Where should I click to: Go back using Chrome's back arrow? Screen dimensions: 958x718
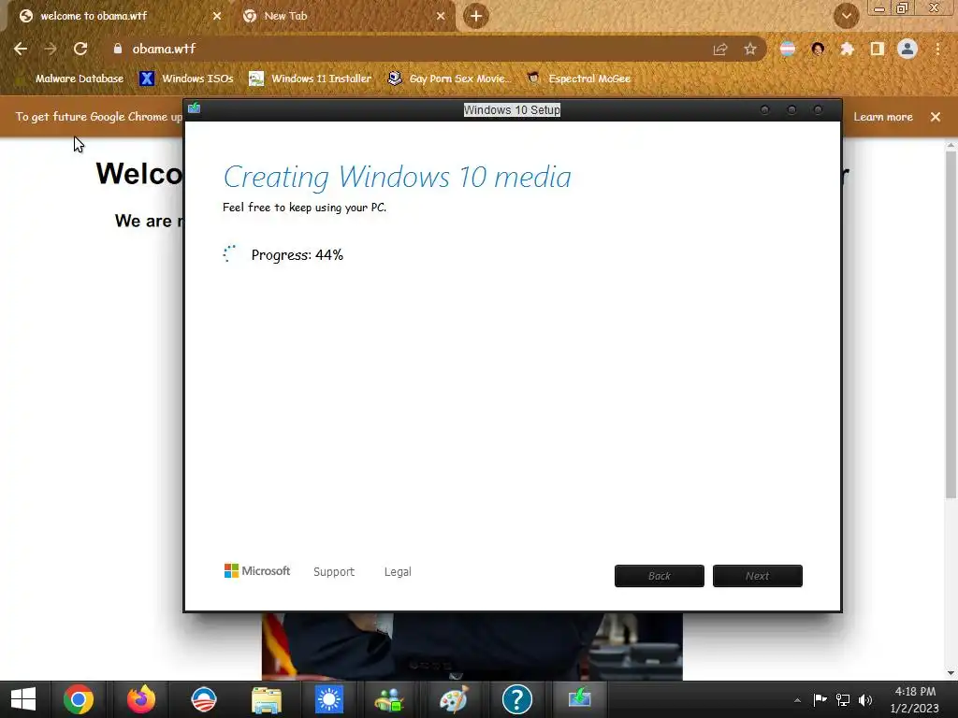pyautogui.click(x=21, y=49)
